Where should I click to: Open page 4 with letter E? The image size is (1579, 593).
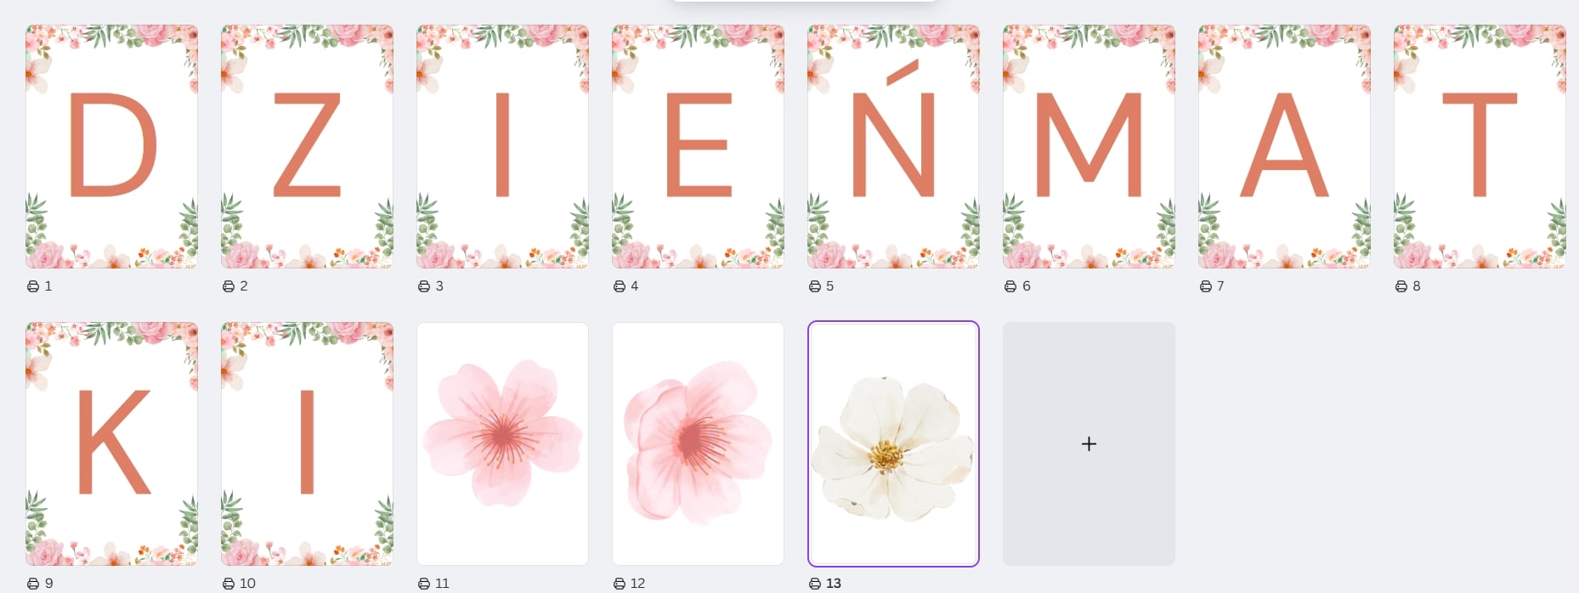coord(698,146)
